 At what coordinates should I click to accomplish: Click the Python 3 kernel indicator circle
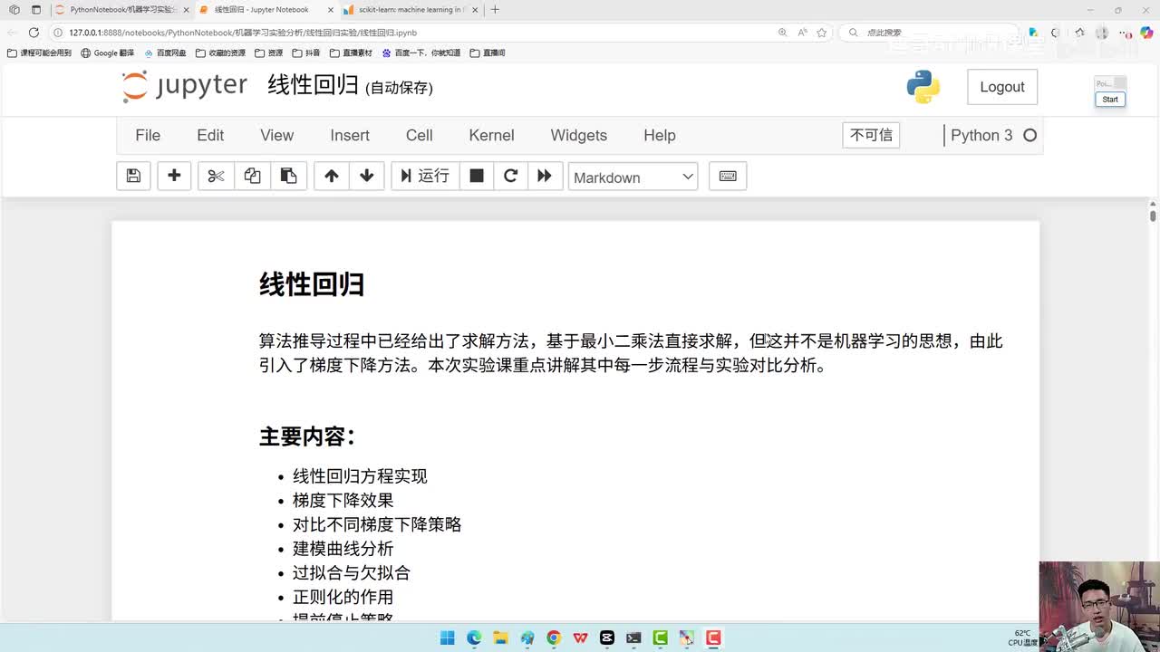[1029, 135]
